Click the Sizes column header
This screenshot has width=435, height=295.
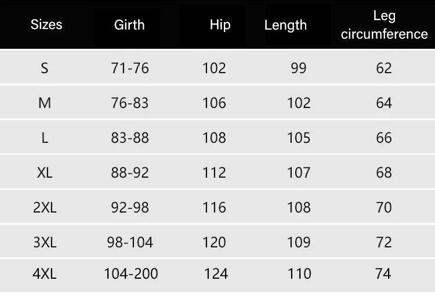tap(46, 24)
